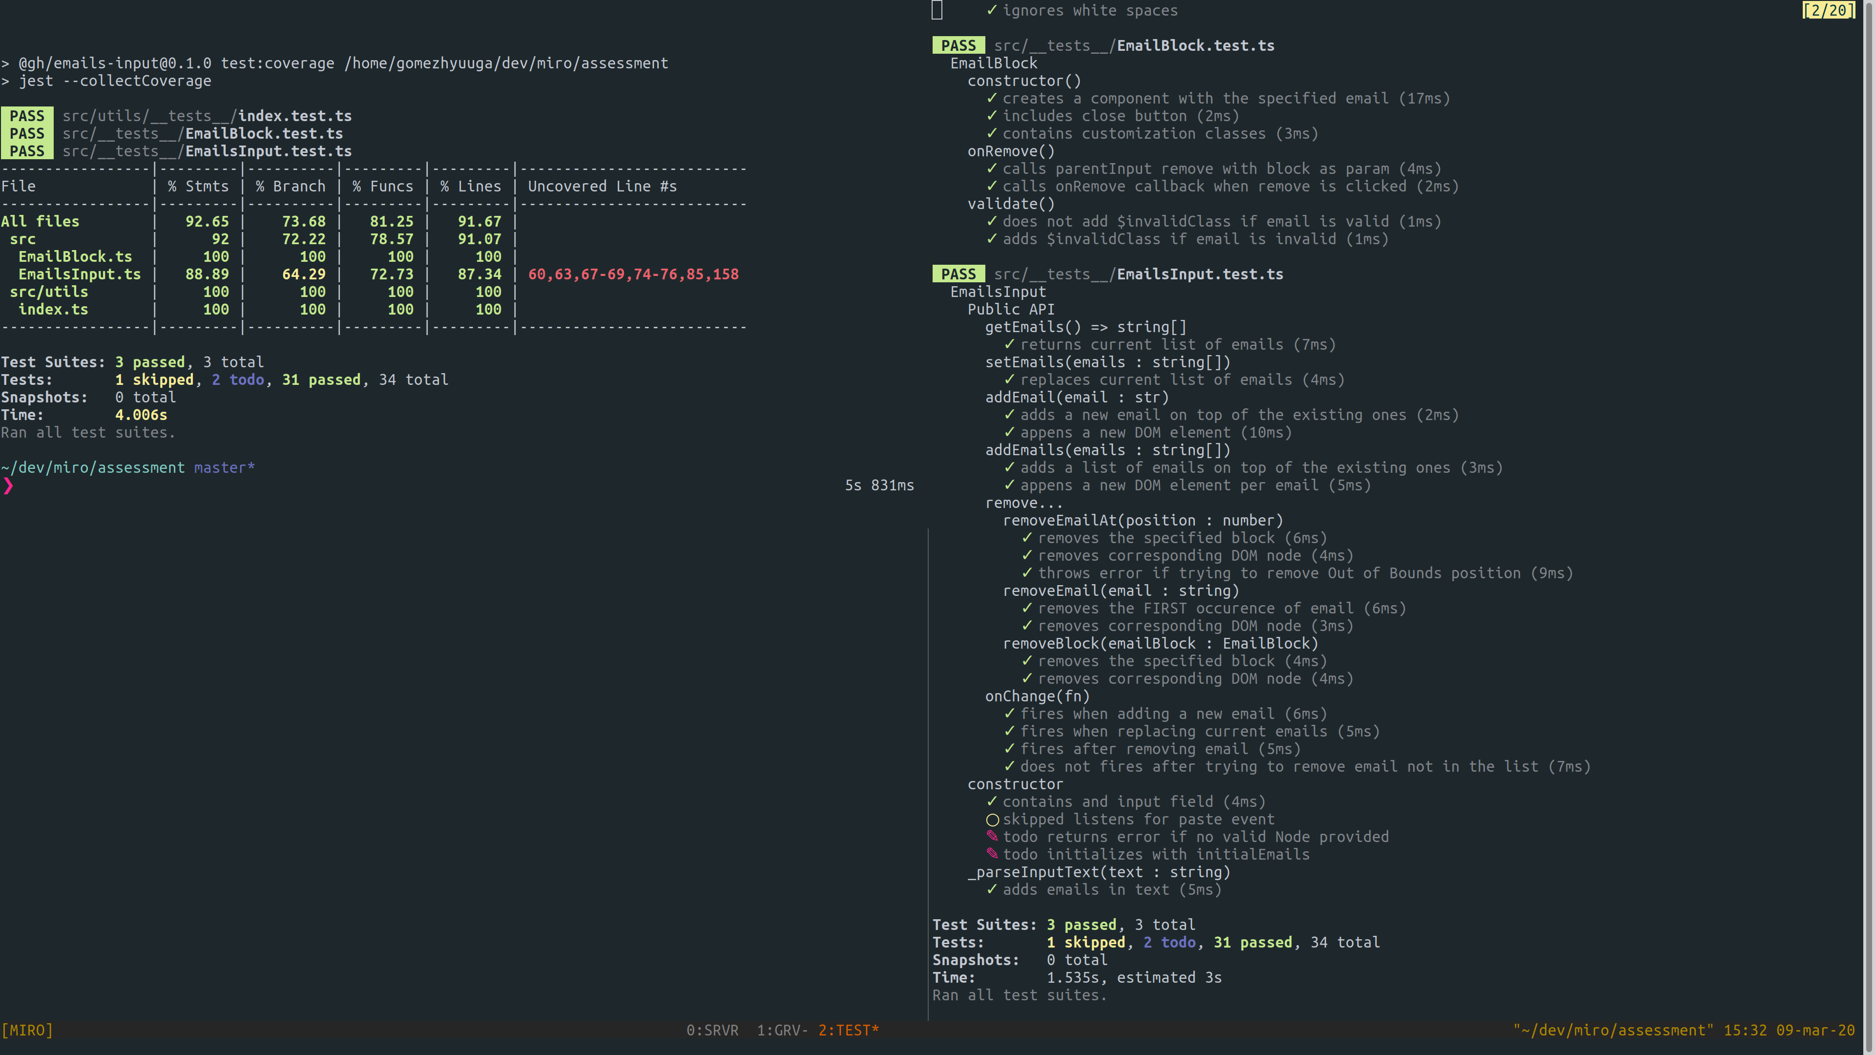Screen dimensions: 1875x1055
Task: Switch to tmux window 1:GRV
Action: (781, 1030)
